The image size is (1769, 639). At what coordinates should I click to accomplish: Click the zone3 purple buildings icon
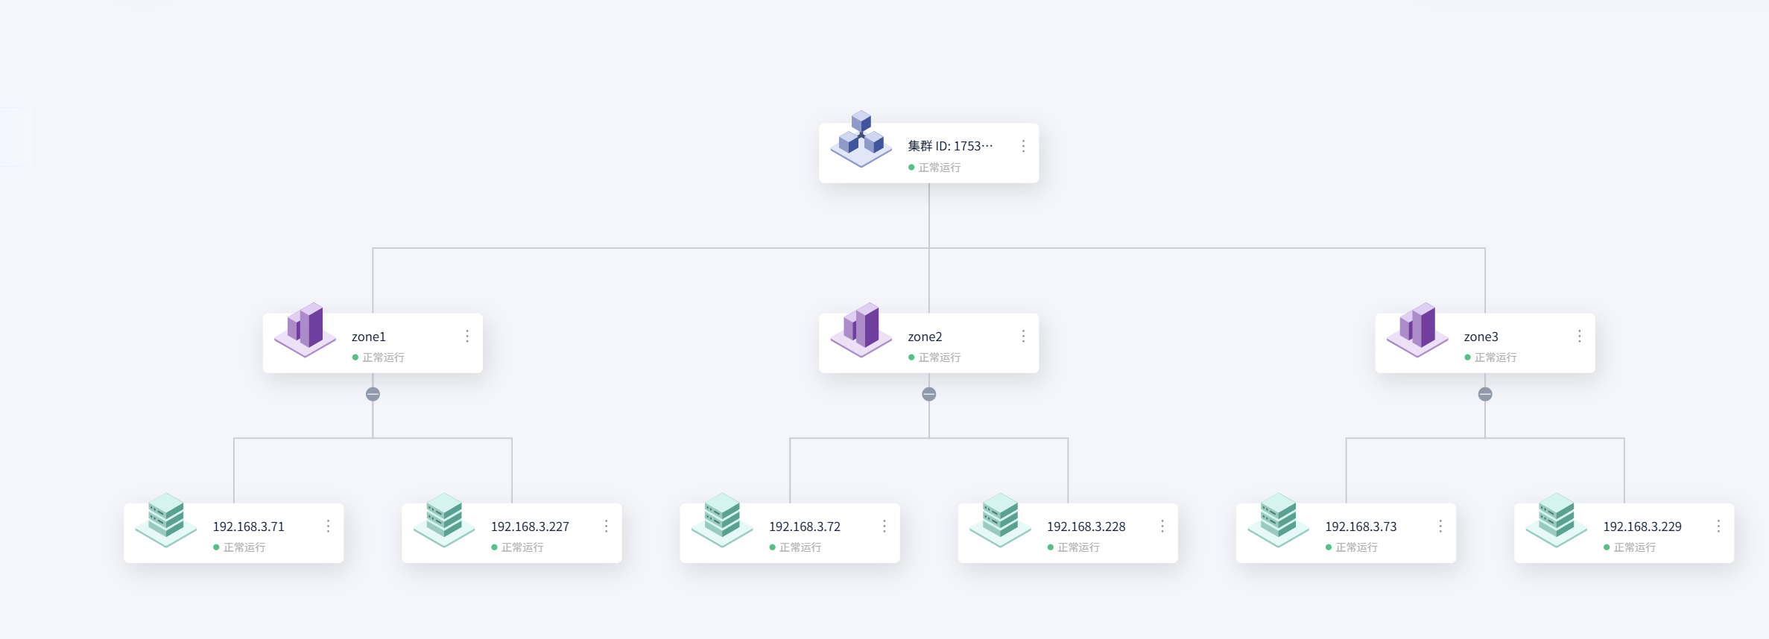[1417, 330]
